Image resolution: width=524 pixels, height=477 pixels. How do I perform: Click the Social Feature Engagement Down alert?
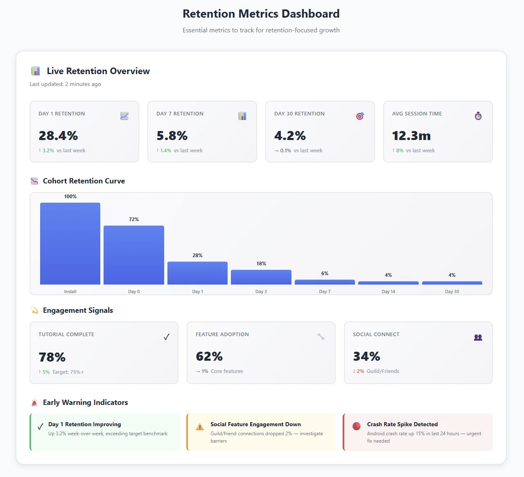click(x=261, y=432)
